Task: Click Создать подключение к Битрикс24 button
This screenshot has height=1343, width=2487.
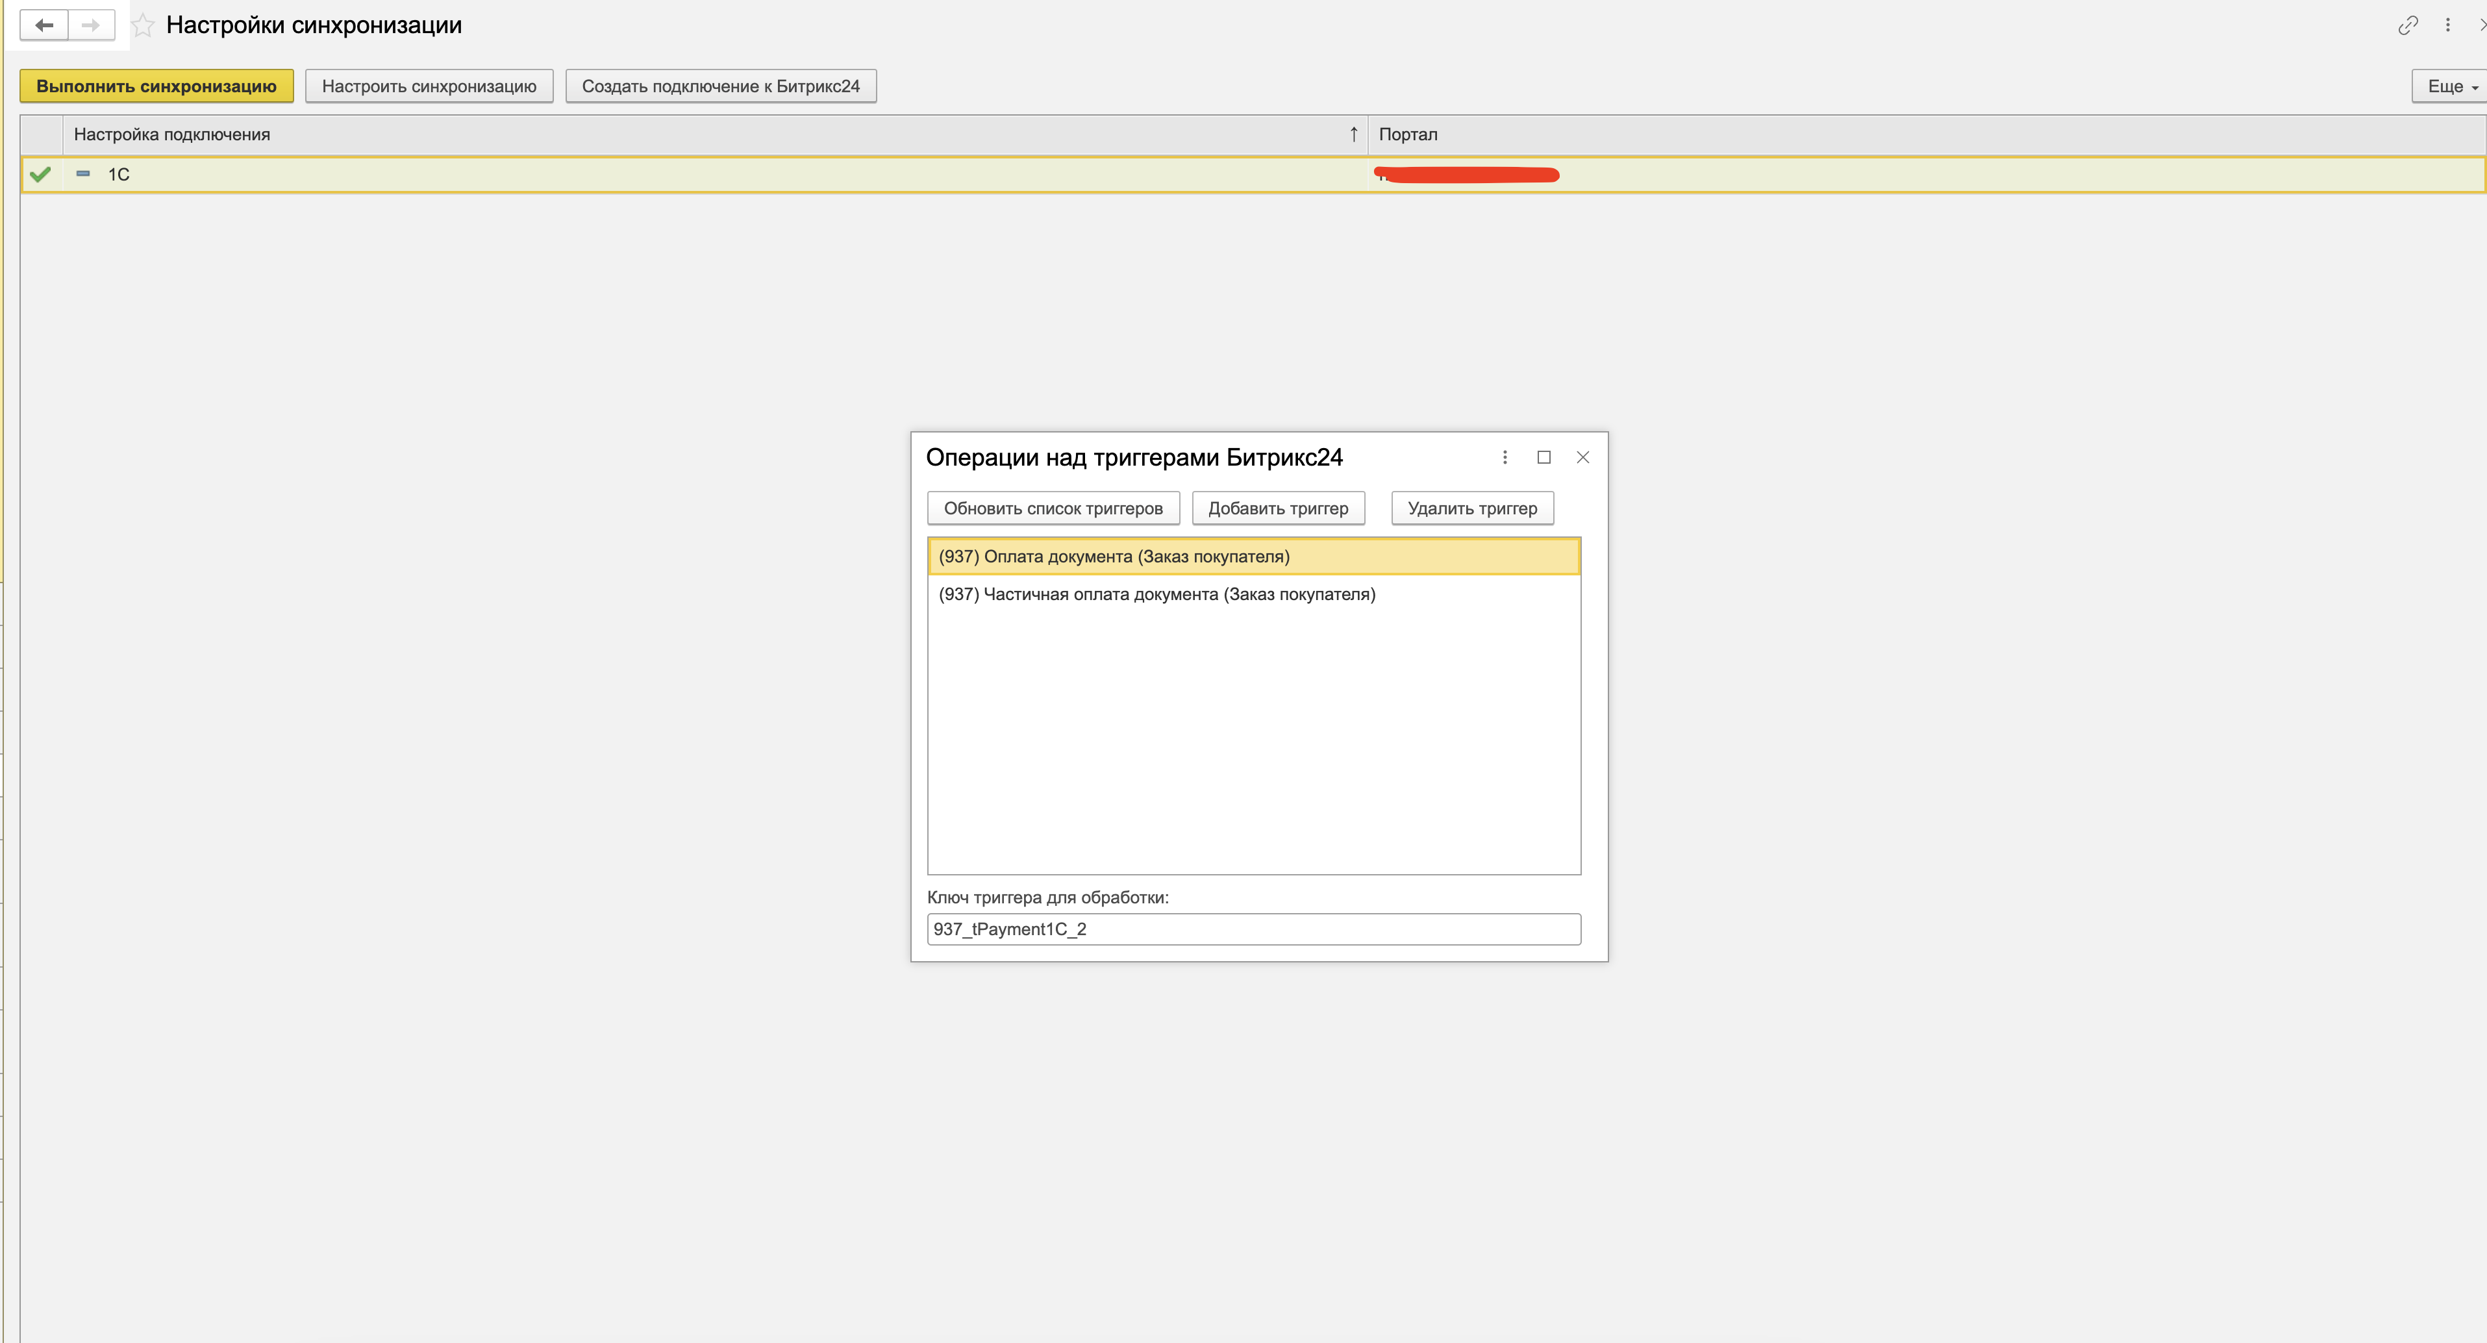Action: (720, 86)
